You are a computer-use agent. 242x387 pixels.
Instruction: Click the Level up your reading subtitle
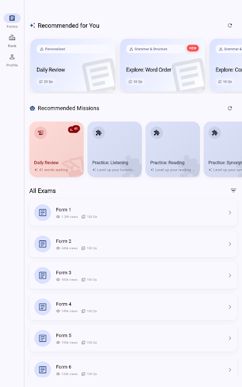(x=174, y=170)
